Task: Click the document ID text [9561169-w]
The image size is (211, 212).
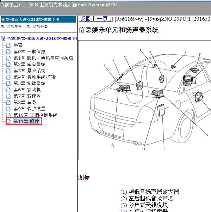Action: pos(129,19)
